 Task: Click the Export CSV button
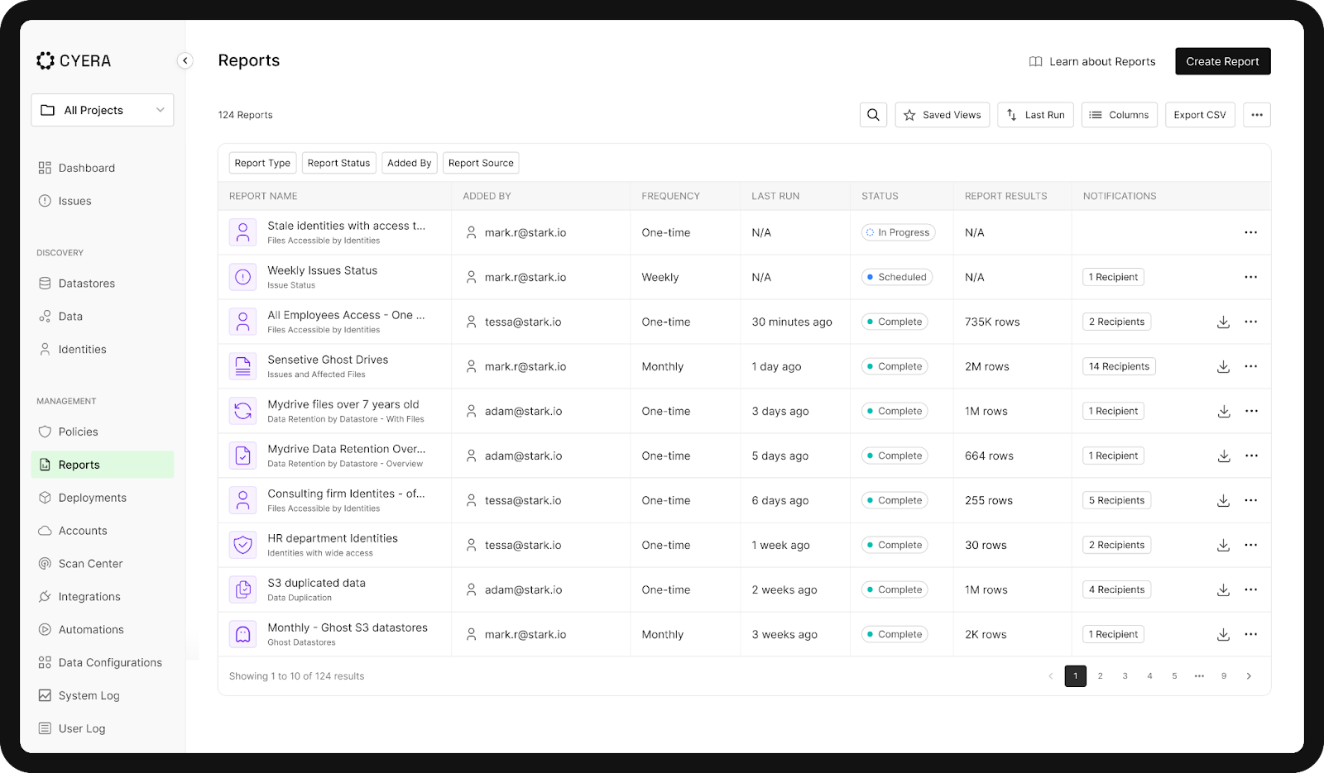tap(1199, 114)
